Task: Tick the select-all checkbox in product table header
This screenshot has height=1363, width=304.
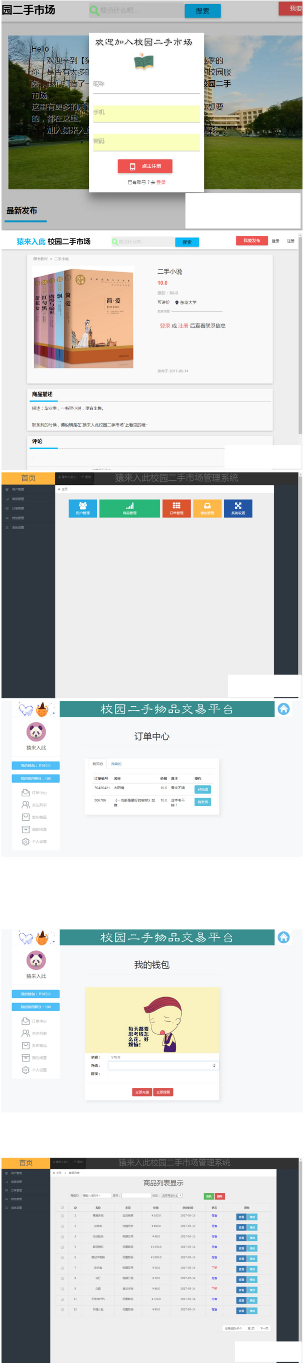Action: [x=62, y=1207]
